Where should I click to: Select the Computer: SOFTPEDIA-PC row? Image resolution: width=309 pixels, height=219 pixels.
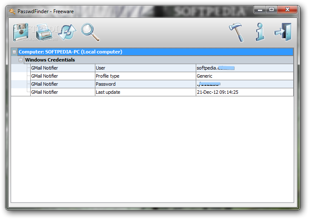(x=156, y=52)
